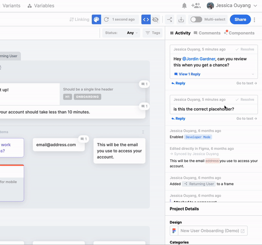
Task: Click View 1 Reply
Action: click(x=187, y=74)
